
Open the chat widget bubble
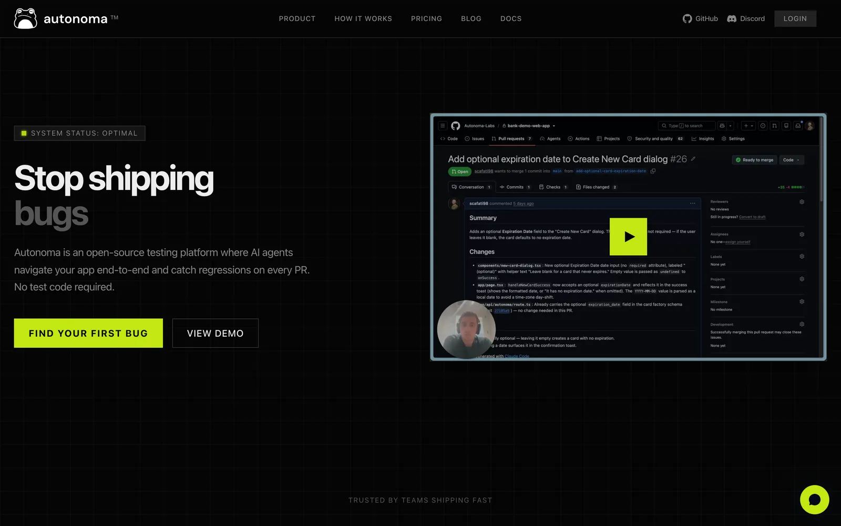[814, 500]
